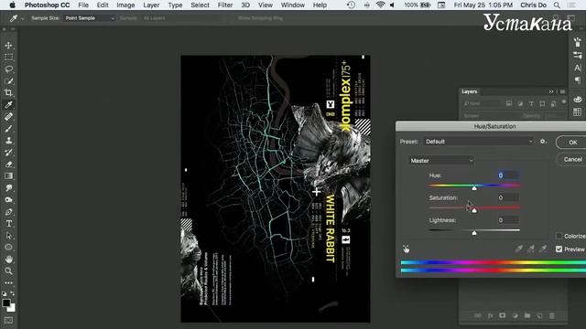Select the Move tool
This screenshot has width=586, height=329.
[x=8, y=46]
